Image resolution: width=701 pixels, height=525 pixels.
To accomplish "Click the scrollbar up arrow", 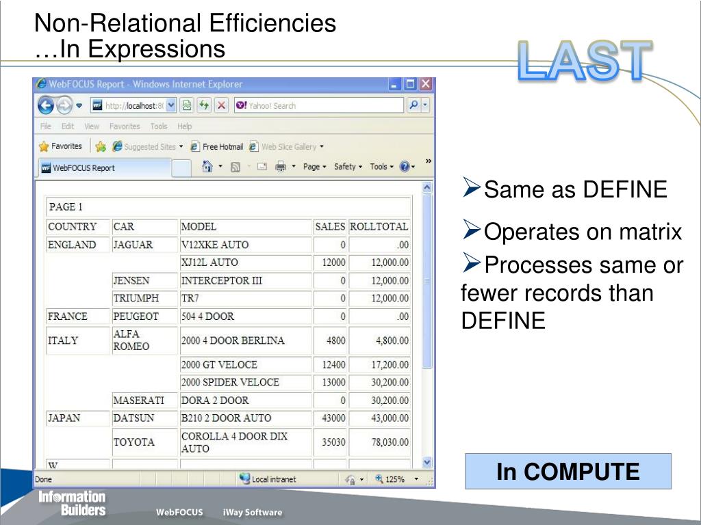I will (x=427, y=187).
